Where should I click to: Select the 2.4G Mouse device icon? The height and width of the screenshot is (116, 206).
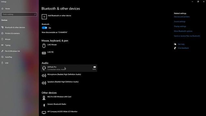44,46
